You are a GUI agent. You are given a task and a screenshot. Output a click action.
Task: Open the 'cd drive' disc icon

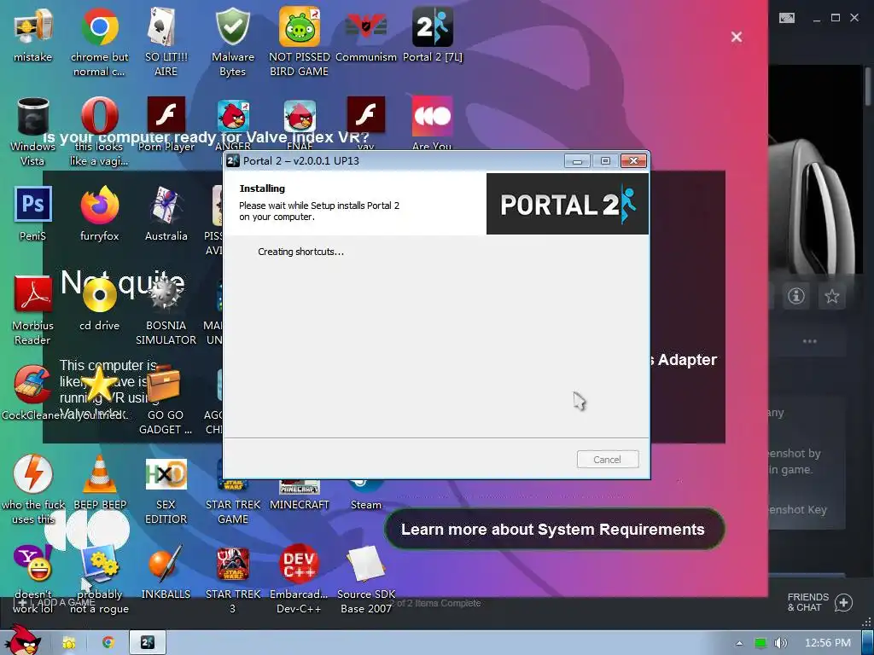pyautogui.click(x=99, y=295)
